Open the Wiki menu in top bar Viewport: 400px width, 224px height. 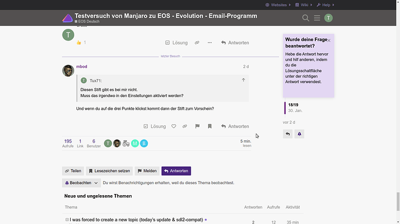304,5
